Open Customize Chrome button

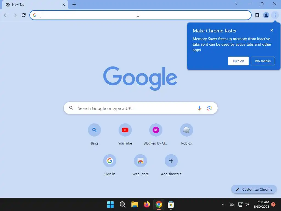coord(254,189)
